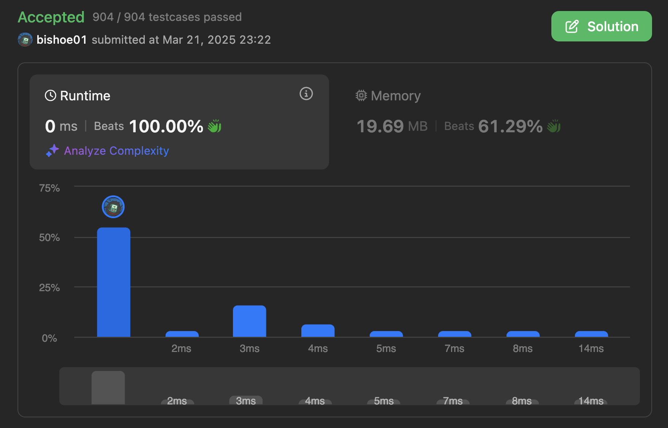The height and width of the screenshot is (428, 668).
Task: Click the 4ms label in the minimap strip
Action: coord(315,401)
